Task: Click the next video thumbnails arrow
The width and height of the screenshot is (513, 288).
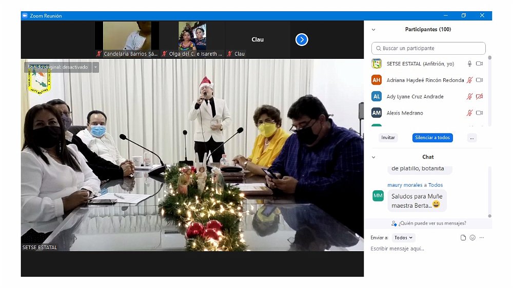Action: coord(302,39)
